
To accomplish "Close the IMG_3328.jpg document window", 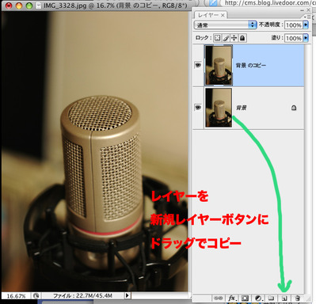I will click(9, 6).
